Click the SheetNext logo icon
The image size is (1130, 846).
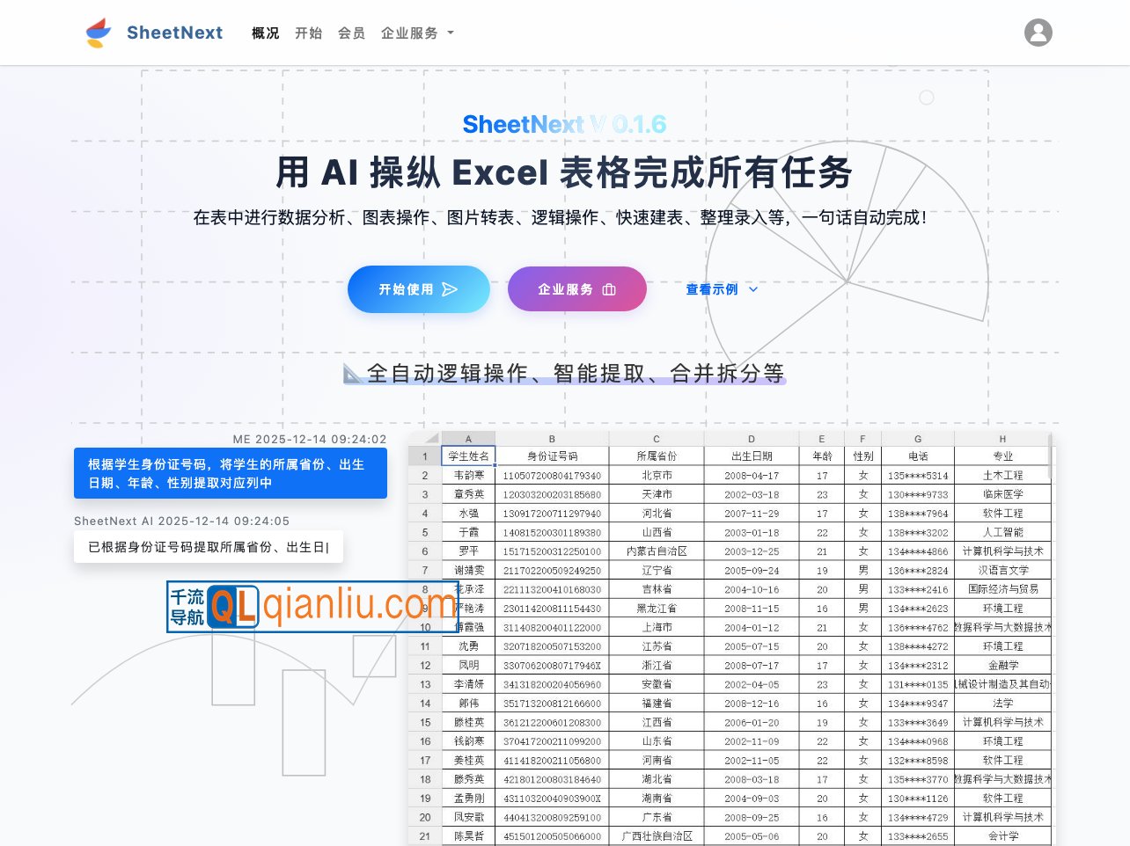pyautogui.click(x=98, y=33)
